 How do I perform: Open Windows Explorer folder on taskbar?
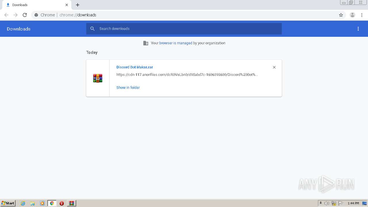click(32, 203)
